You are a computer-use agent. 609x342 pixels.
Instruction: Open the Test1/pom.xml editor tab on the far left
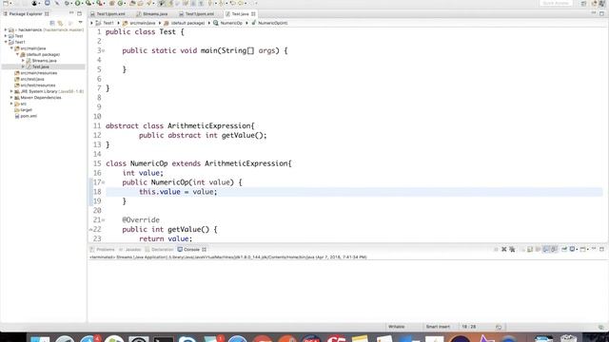click(108, 14)
